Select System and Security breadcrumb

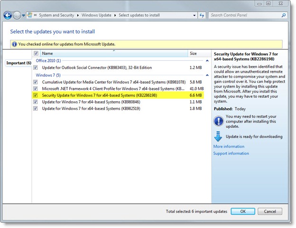point(56,15)
